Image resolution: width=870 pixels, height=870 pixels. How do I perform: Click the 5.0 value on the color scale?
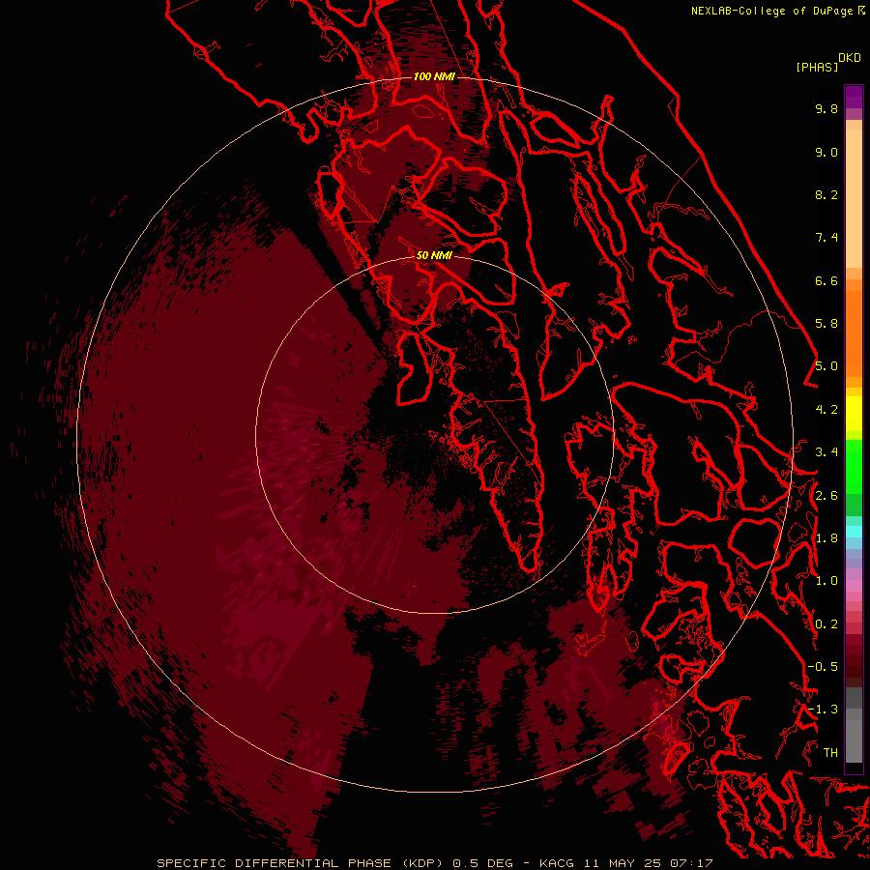point(826,366)
